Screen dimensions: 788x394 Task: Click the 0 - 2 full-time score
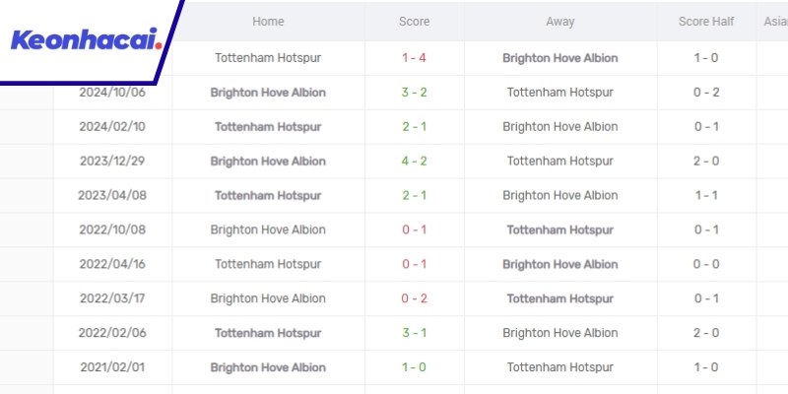click(x=414, y=298)
